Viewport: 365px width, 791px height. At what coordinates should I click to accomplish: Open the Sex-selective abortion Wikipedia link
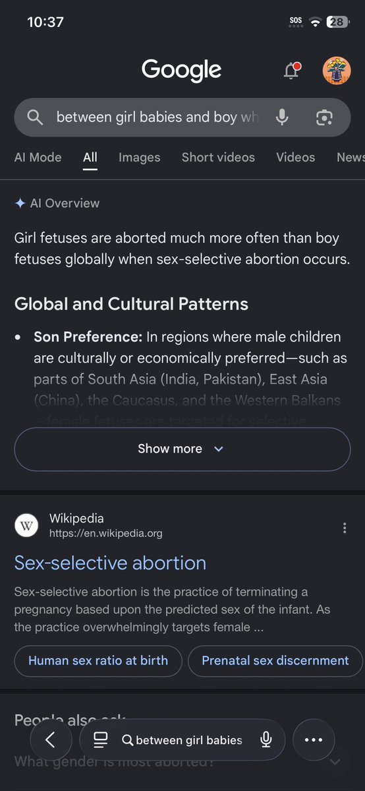point(110,563)
